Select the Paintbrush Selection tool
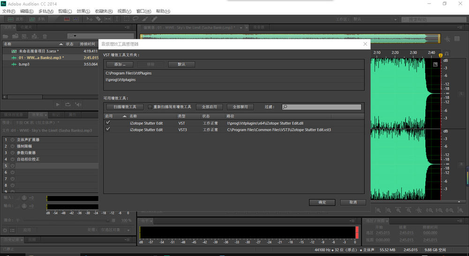The image size is (469, 256). [x=145, y=19]
